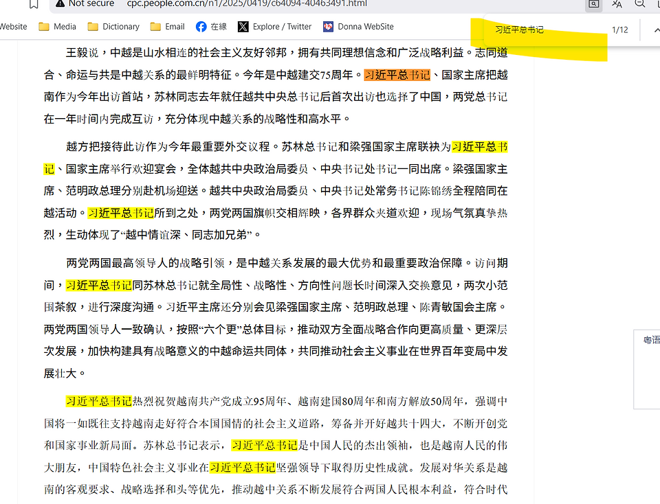Click the 粤语 sidebar item at right edge
The width and height of the screenshot is (660, 504).
[x=651, y=340]
